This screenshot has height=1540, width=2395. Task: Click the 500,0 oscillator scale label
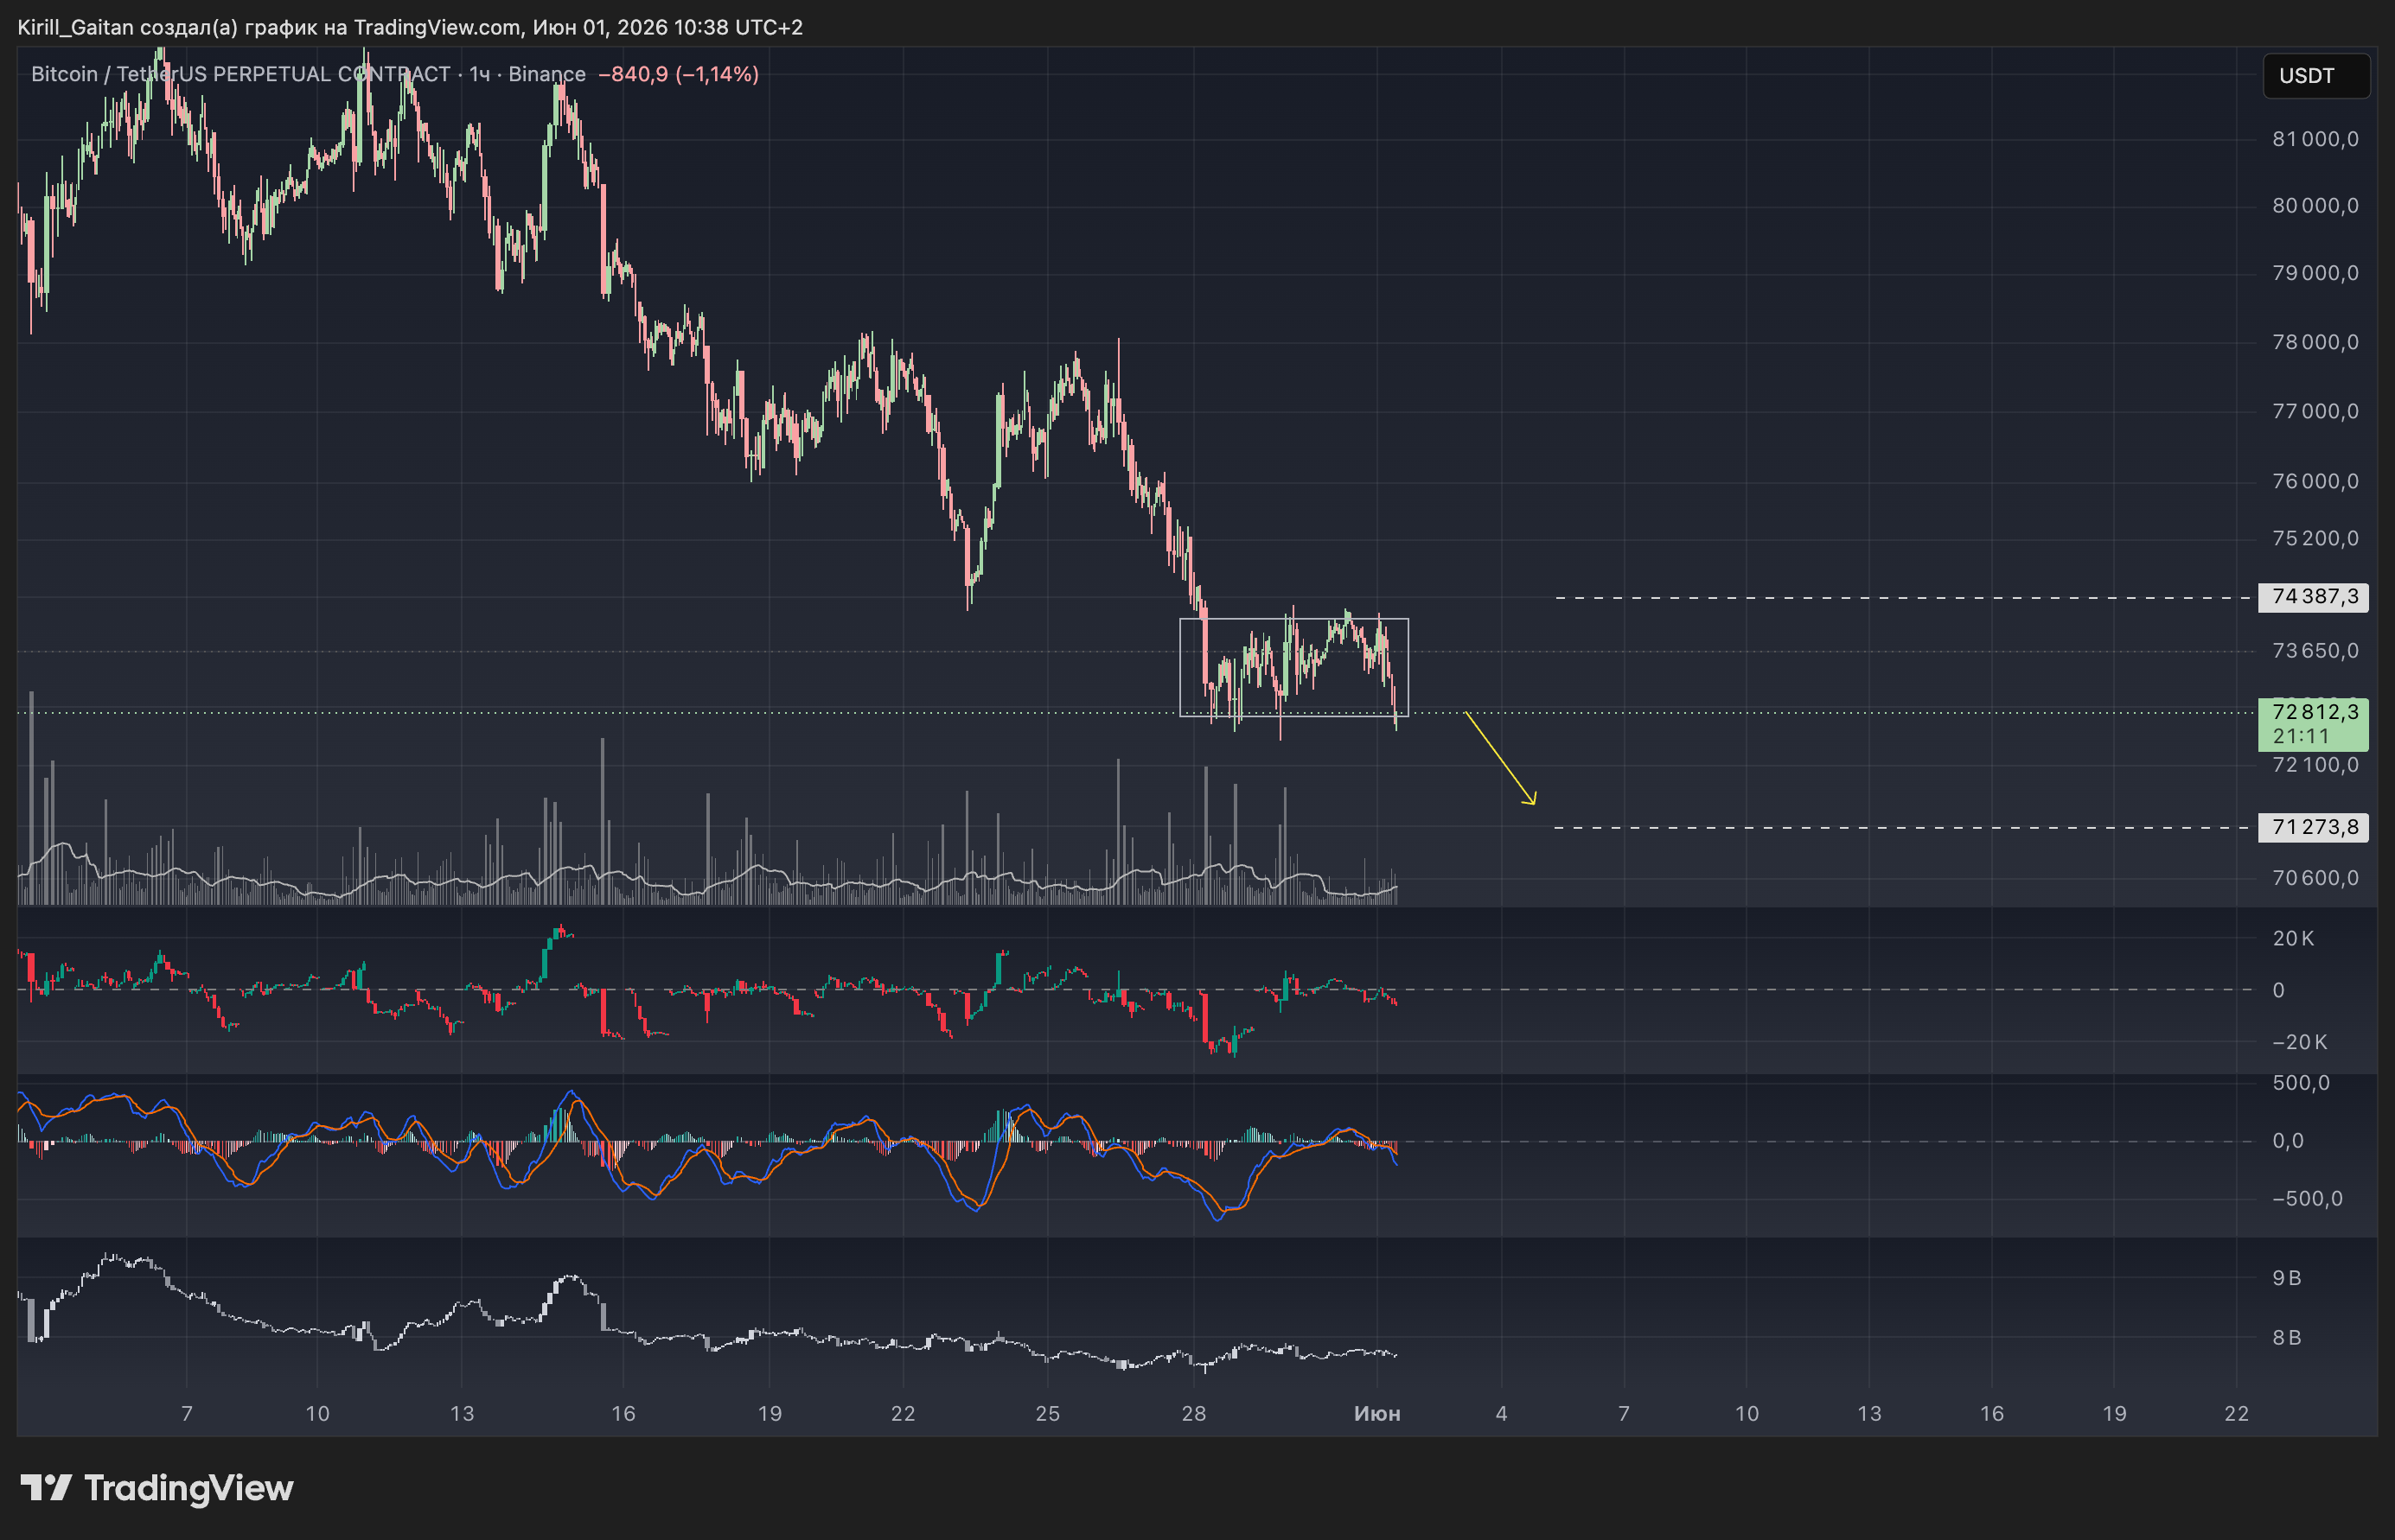tap(2301, 1083)
